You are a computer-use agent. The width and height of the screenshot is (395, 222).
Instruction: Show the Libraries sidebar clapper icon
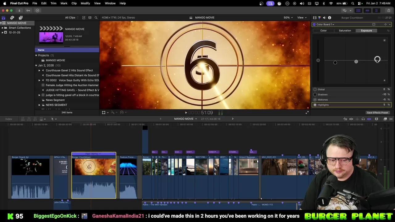click(3, 18)
